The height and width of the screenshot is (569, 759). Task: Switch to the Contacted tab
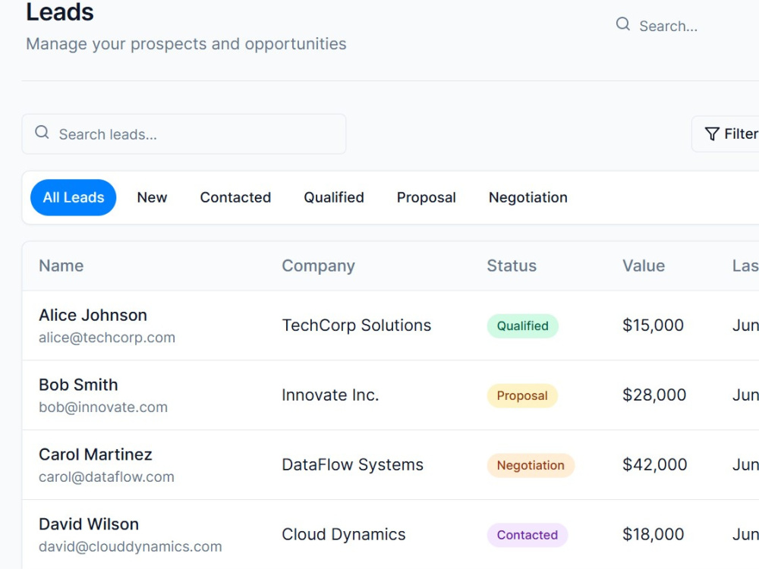[235, 197]
